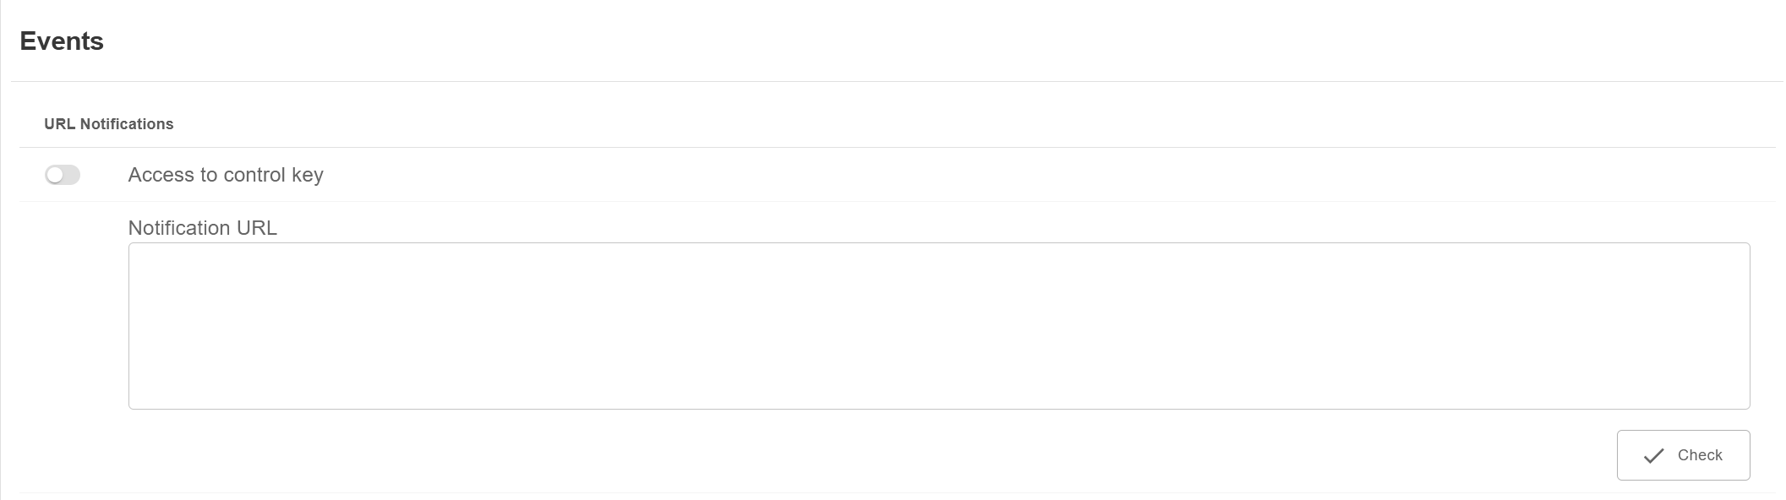Viewport: 1786px width, 500px height.
Task: Click the 'Access to control key' label
Action: (226, 175)
